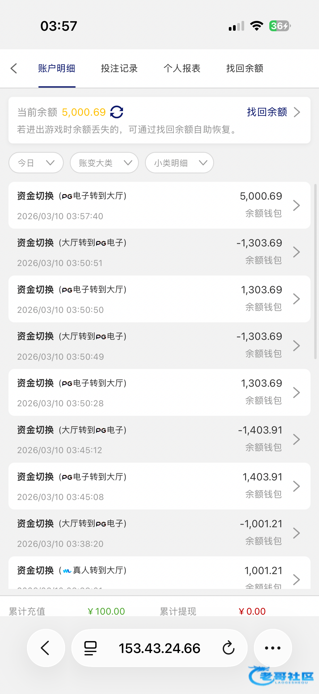Tap the balance refresh icon
This screenshot has height=694, width=319.
click(117, 112)
